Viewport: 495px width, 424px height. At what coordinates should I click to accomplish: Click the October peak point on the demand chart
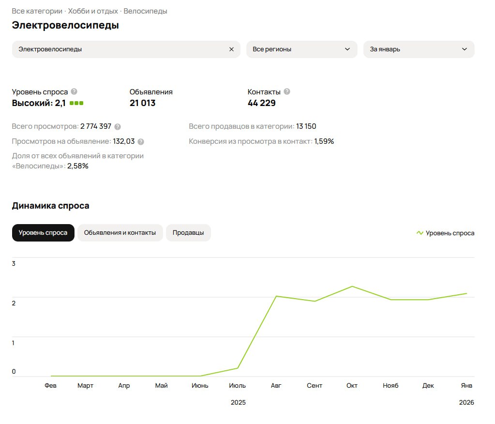point(352,287)
